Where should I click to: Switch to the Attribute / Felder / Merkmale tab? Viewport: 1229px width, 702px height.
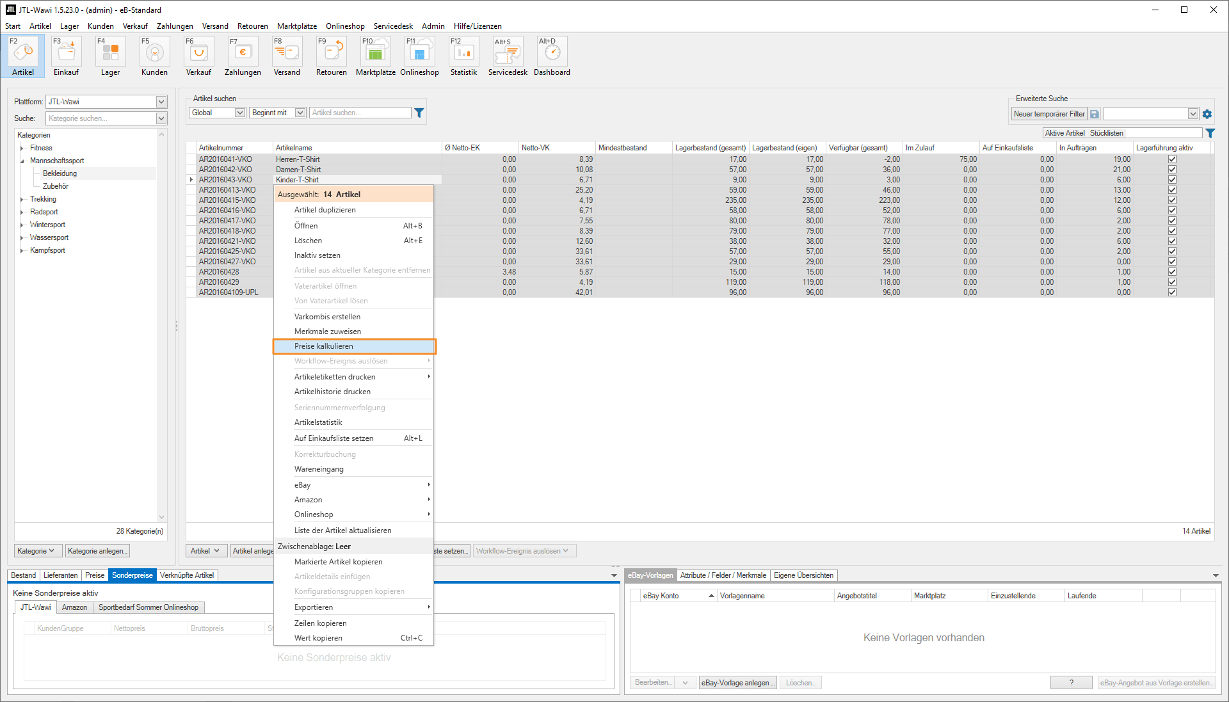tap(723, 575)
